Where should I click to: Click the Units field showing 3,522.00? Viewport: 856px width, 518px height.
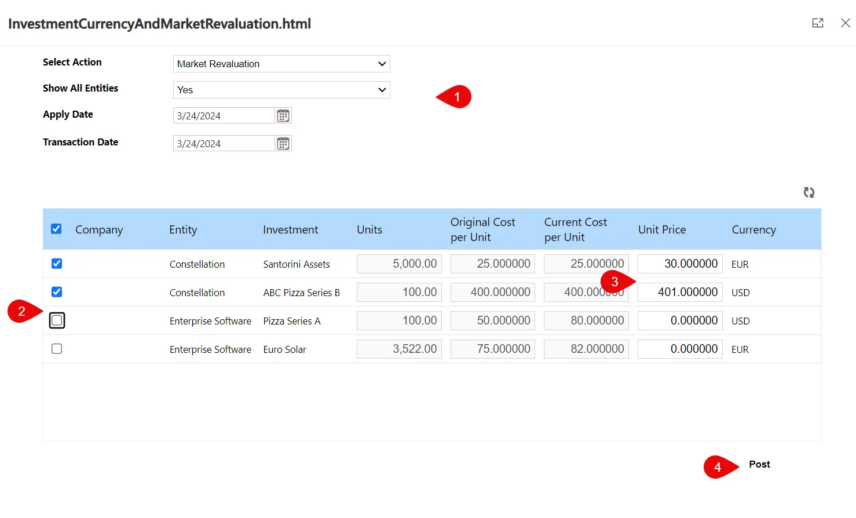click(x=399, y=349)
